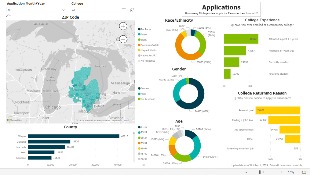Select the Oakland county bar
The width and height of the screenshot is (310, 175).
(x=49, y=141)
